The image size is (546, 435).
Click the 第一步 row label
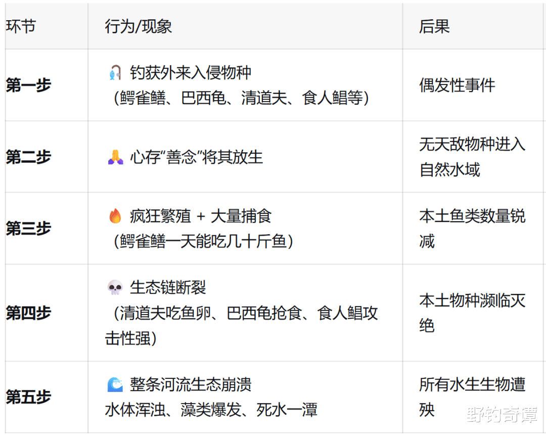(28, 85)
